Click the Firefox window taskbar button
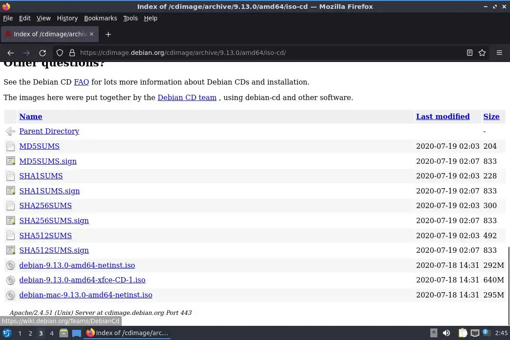The width and height of the screenshot is (510, 340). pos(127,333)
